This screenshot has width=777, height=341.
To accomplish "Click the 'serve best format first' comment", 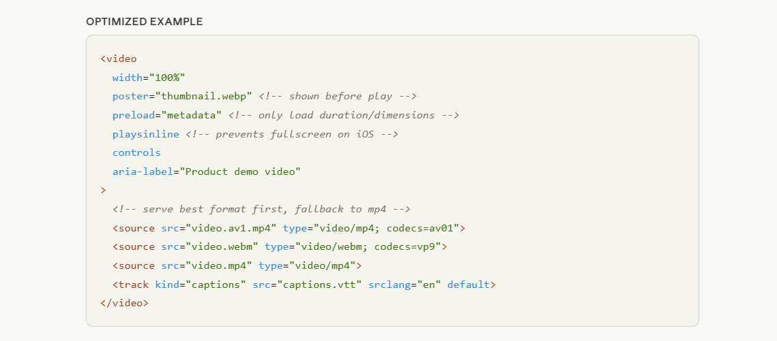I will tap(262, 210).
